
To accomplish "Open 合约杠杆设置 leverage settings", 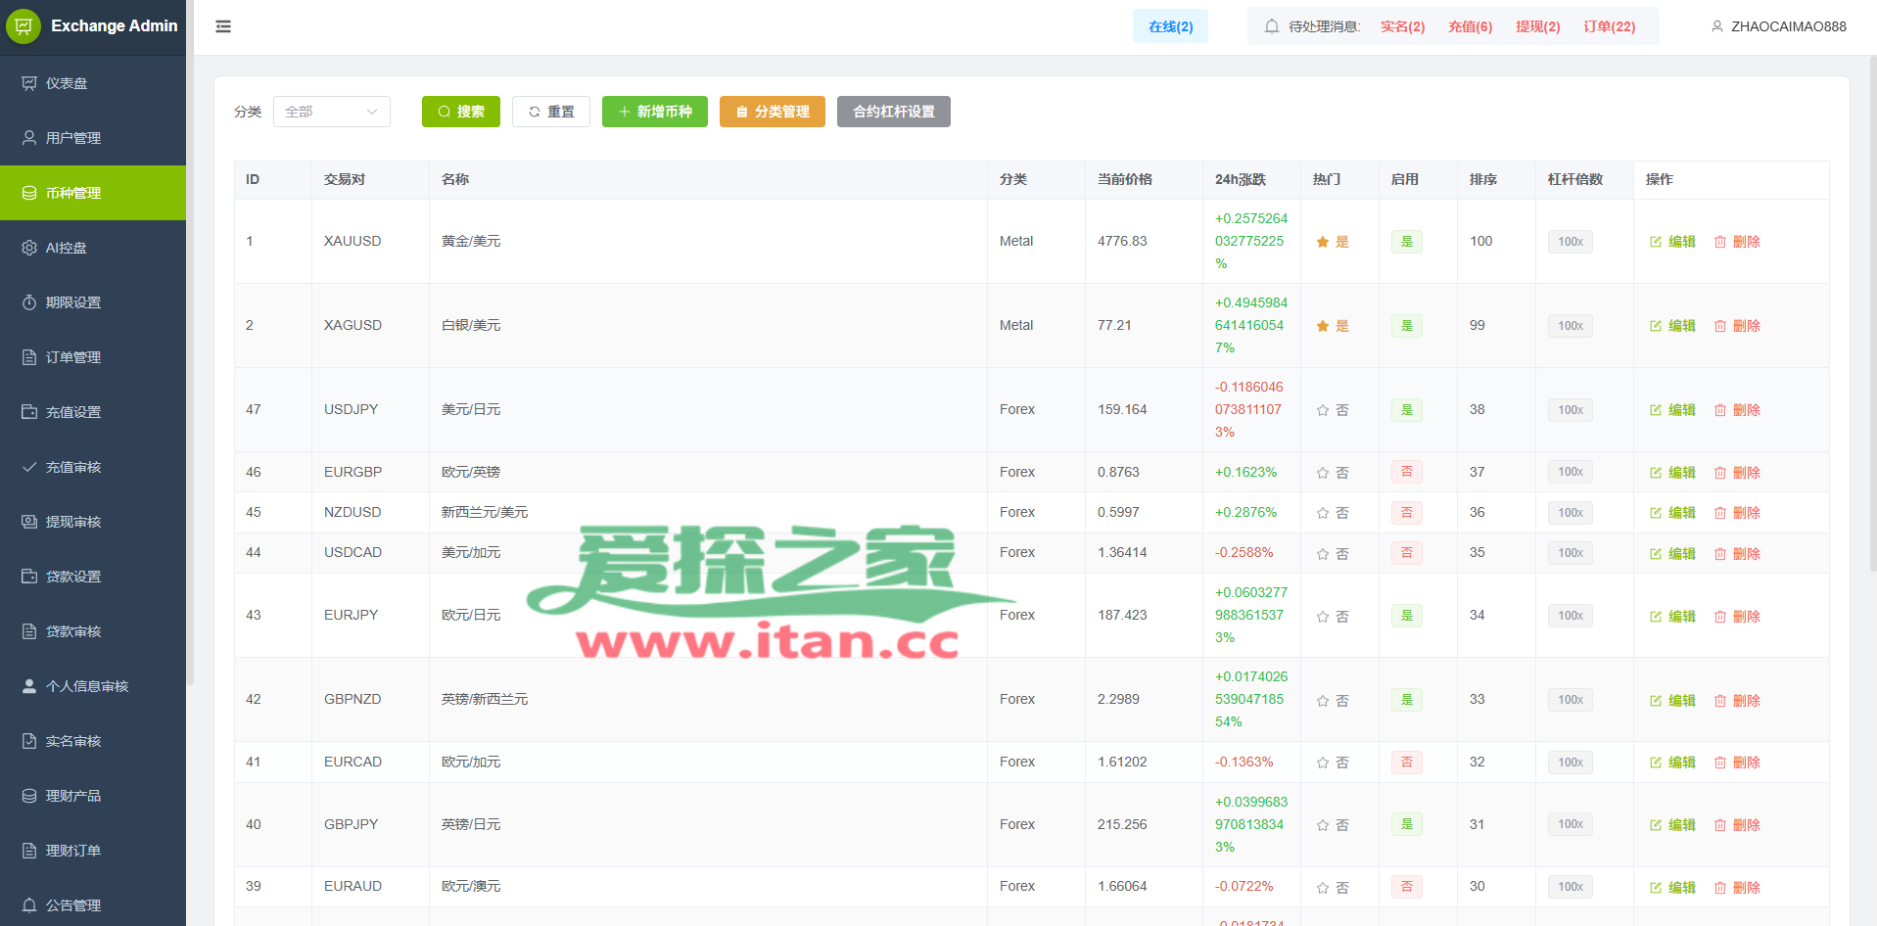I will [894, 112].
